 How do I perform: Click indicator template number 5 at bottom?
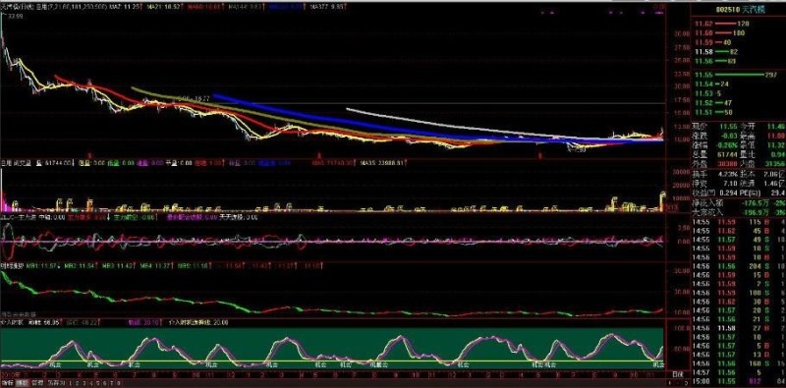97,383
